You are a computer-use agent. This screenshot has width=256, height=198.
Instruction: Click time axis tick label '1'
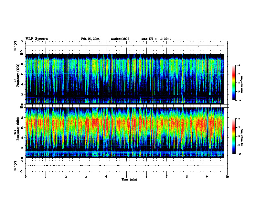[46, 177]
